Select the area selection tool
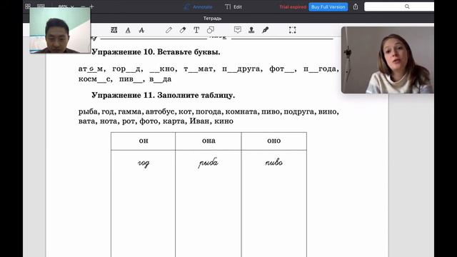The width and height of the screenshot is (457, 257). pos(292,30)
